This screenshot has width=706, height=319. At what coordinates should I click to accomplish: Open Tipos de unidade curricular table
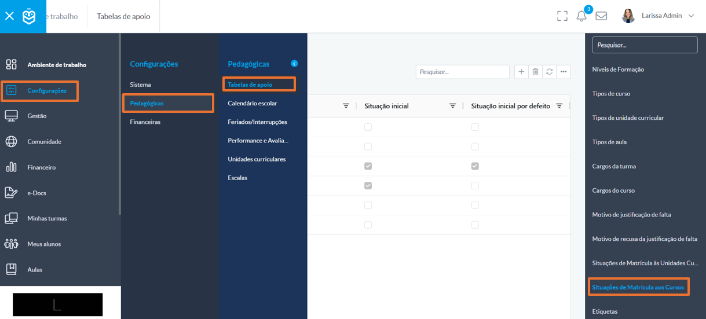(628, 118)
